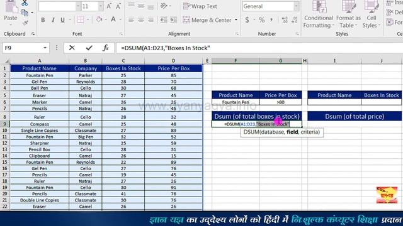Image resolution: width=403 pixels, height=226 pixels.
Task: Open the font name combo box
Action: click(59, 6)
